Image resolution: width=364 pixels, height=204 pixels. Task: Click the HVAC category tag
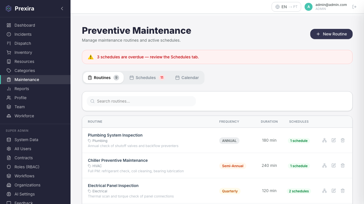(x=95, y=166)
